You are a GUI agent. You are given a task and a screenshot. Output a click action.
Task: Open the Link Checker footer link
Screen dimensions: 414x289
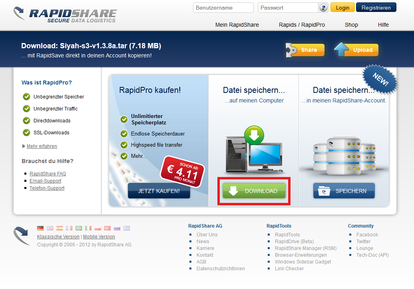[289, 268]
